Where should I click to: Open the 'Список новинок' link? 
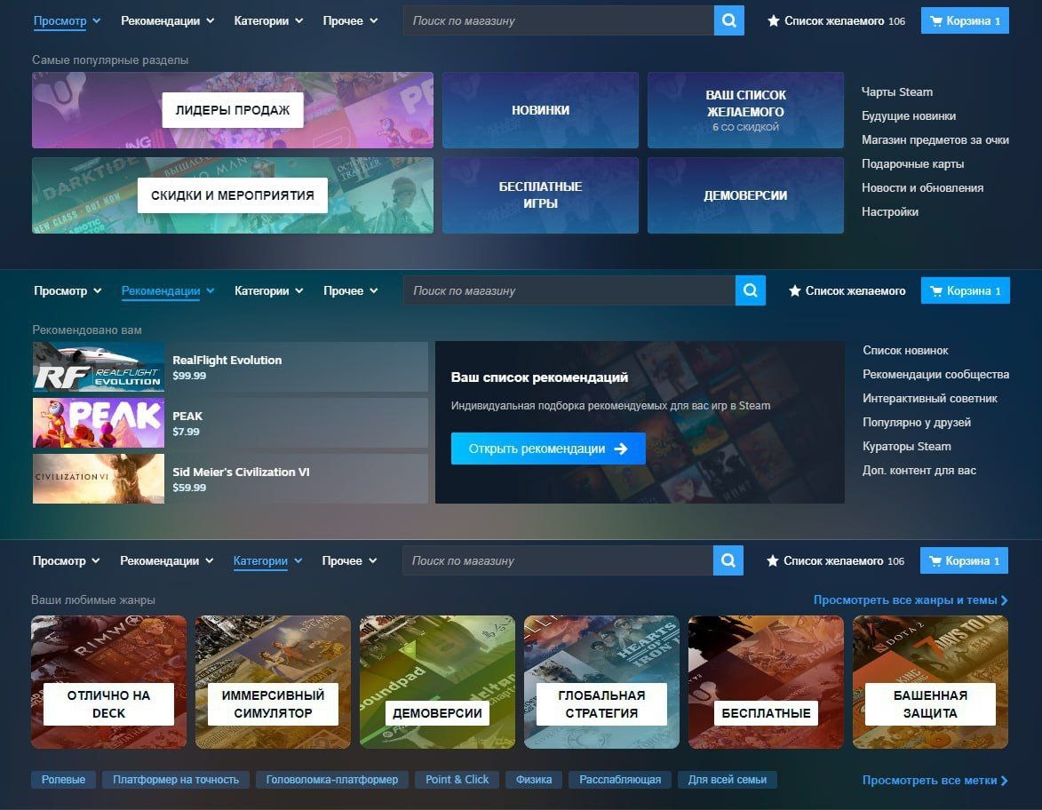[905, 350]
